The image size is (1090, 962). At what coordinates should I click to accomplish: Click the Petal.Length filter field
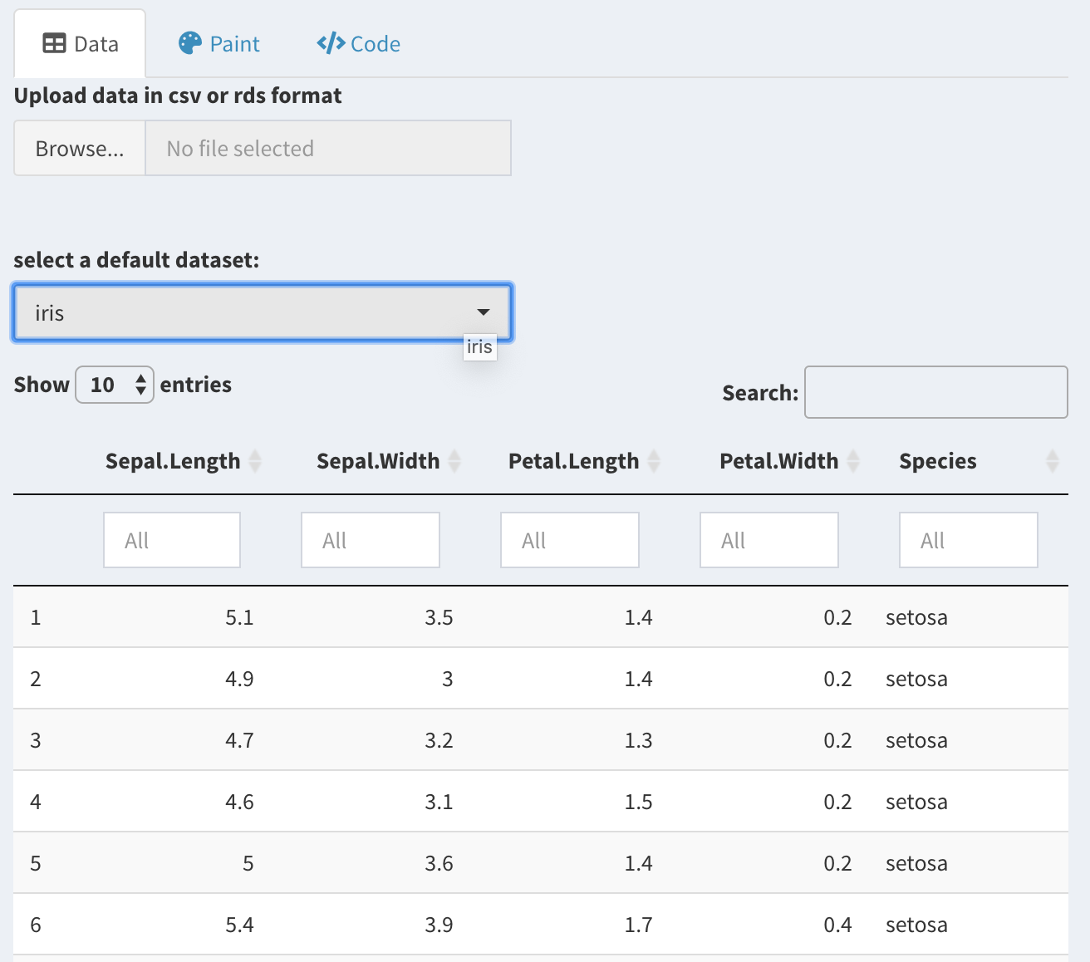570,540
